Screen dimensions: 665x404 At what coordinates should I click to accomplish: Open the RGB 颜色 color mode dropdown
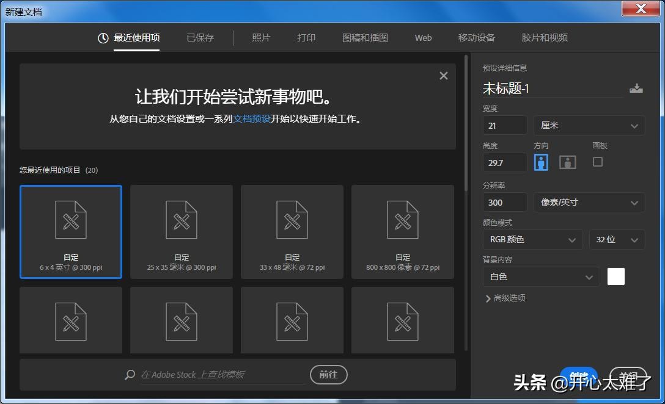click(532, 240)
